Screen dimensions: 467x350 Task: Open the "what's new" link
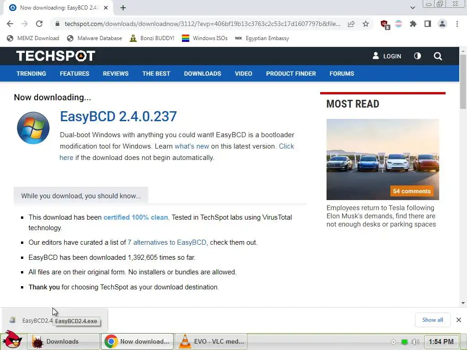point(192,146)
